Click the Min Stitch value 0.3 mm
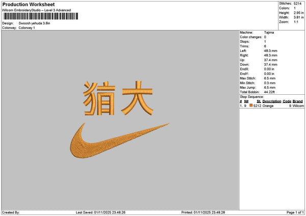Screen dimensions: 306x216 [x=270, y=83]
